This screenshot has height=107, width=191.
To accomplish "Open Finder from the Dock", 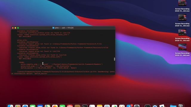I will point(10,106).
